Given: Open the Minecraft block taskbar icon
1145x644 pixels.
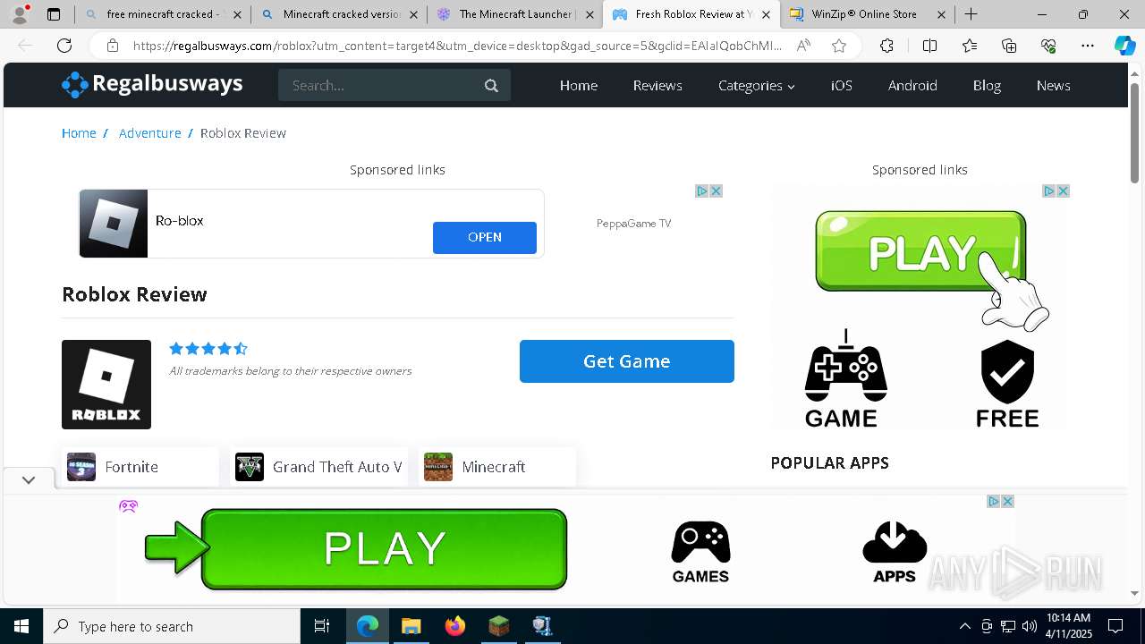Looking at the screenshot, I should (498, 626).
